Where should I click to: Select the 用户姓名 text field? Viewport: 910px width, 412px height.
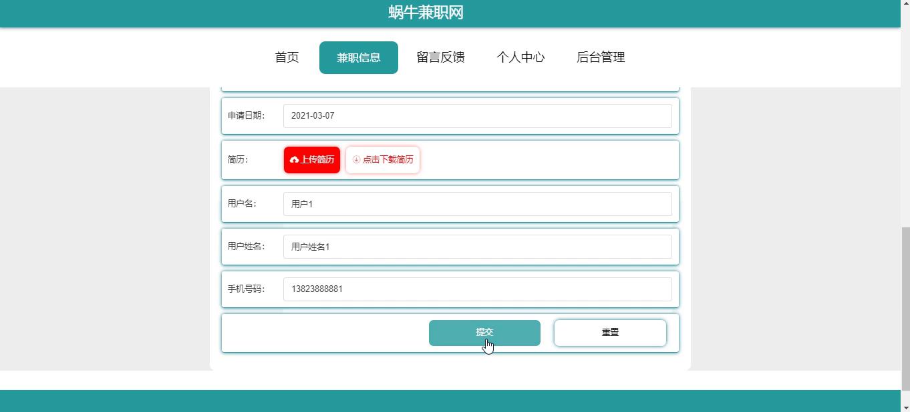point(477,247)
